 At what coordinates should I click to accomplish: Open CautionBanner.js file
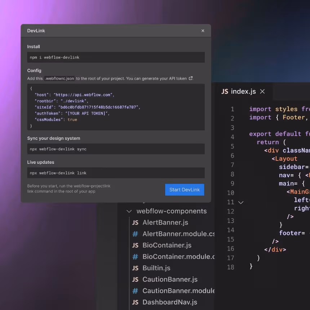coord(170,280)
